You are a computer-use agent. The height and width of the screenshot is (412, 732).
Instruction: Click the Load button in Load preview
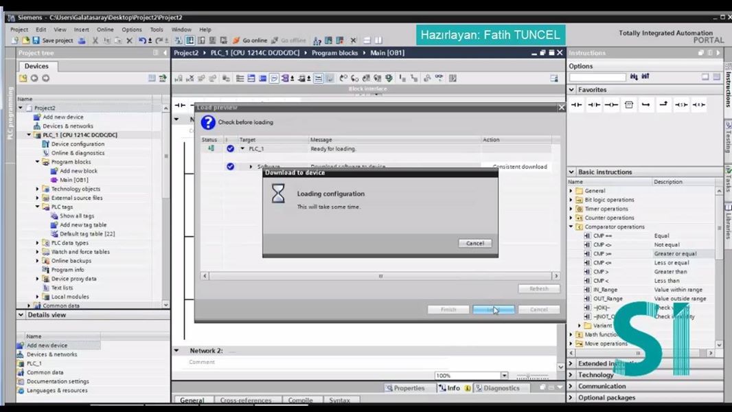494,310
